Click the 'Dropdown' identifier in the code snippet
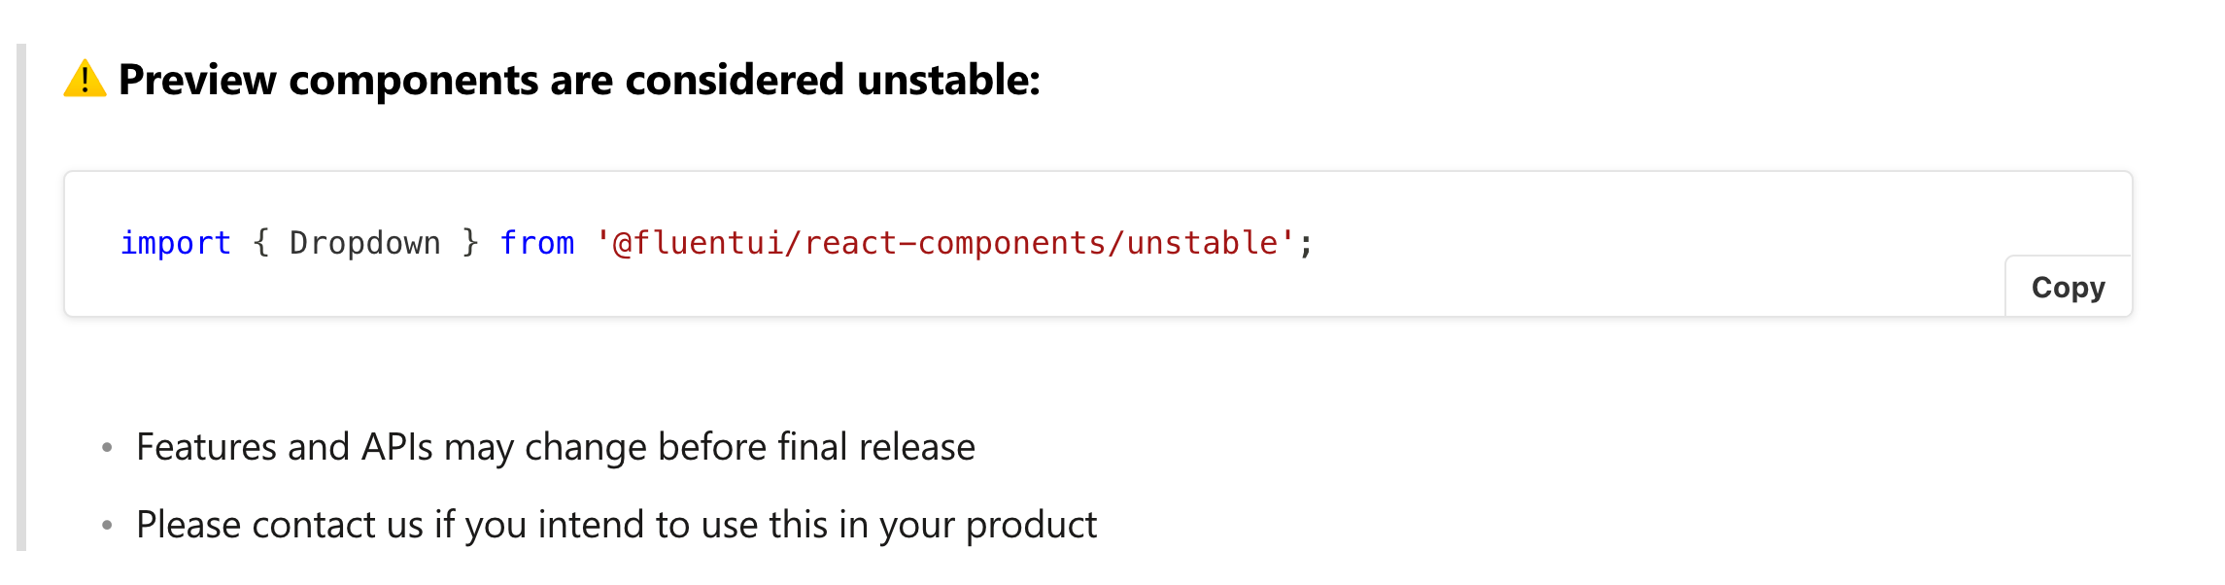The height and width of the screenshot is (585, 2225). tap(365, 243)
